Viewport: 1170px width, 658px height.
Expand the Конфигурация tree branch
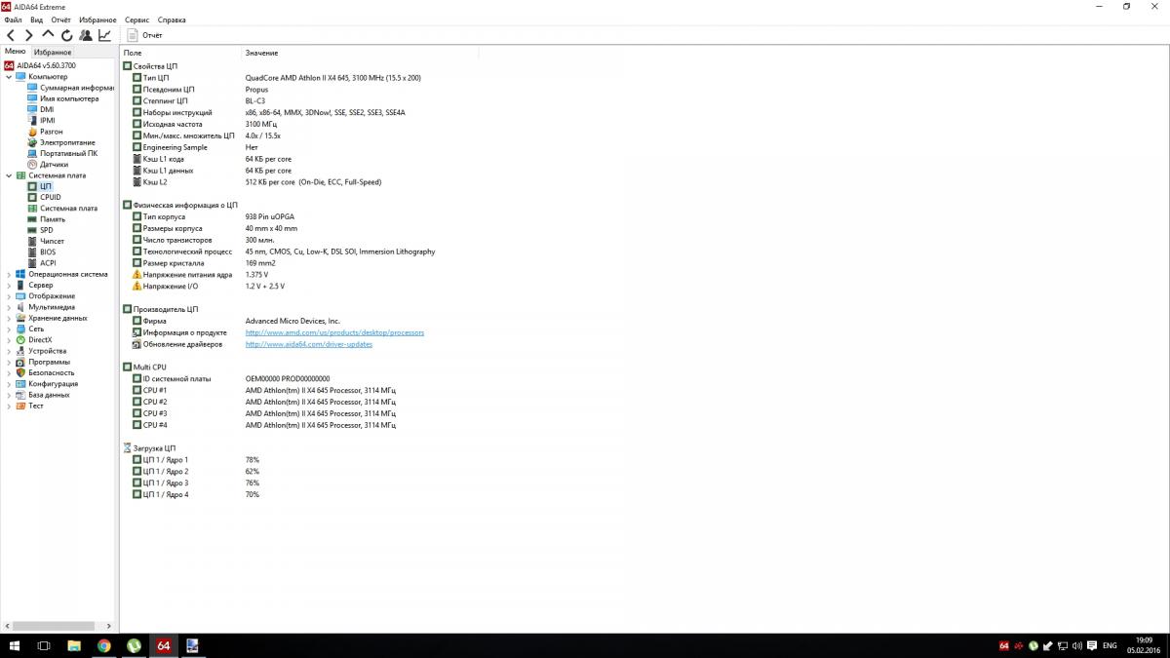[x=9, y=383]
